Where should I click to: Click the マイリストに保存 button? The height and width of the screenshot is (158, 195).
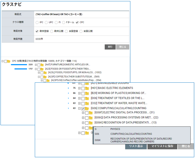pos(162,146)
